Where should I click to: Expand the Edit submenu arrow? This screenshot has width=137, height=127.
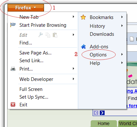(x=74, y=34)
